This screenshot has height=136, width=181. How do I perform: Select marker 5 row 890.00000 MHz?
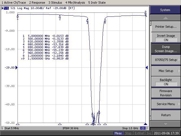click(x=46, y=47)
